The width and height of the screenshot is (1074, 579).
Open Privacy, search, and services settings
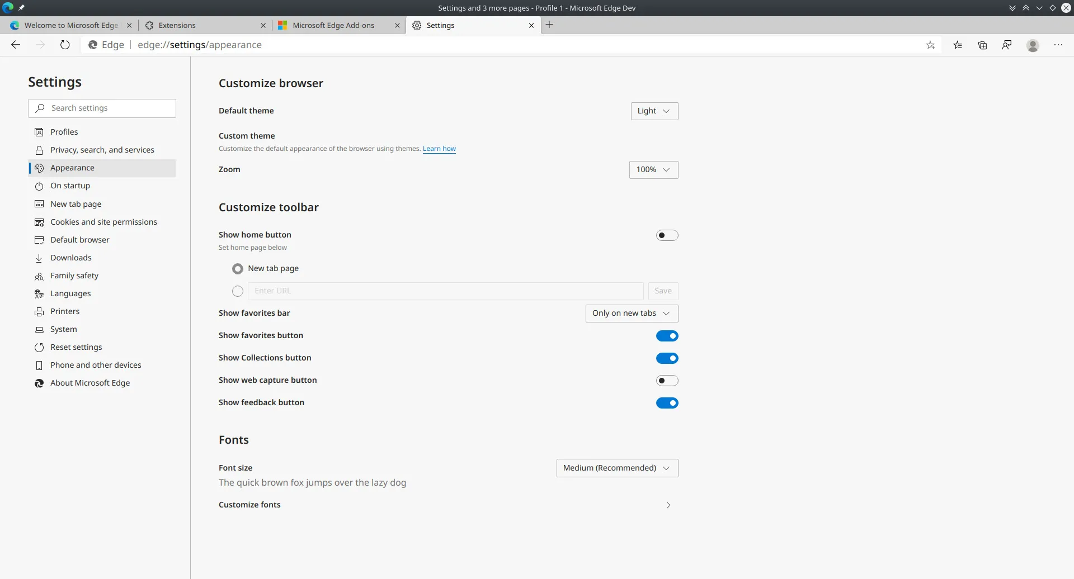click(x=102, y=150)
